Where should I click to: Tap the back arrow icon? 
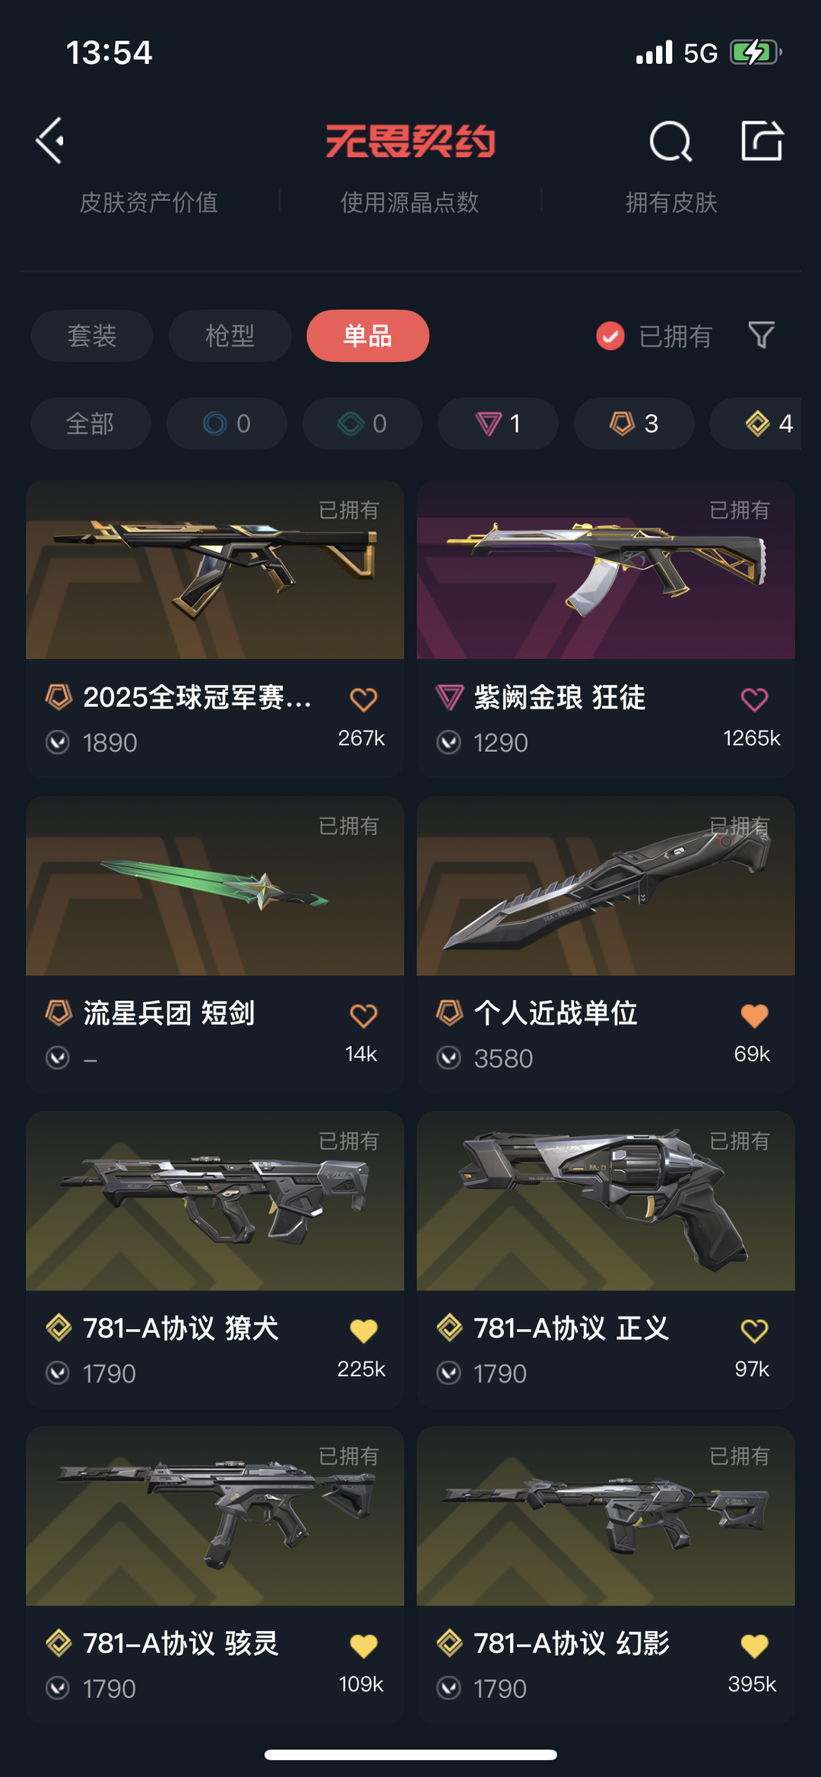pos(50,141)
